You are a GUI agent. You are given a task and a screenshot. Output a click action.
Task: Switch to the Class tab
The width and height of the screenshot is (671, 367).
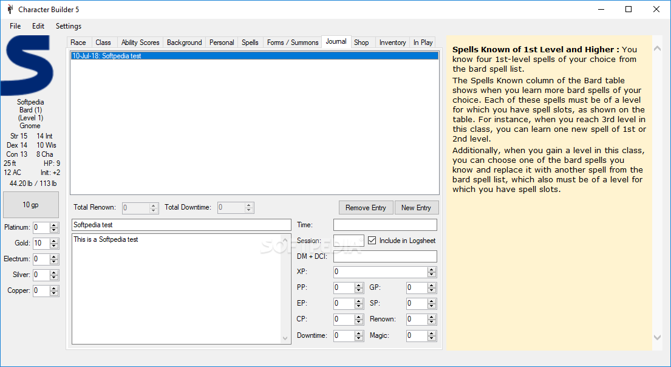tap(103, 43)
